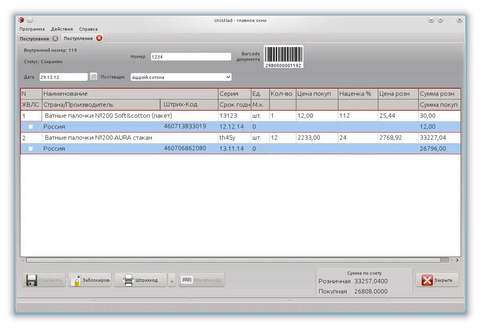
Task: Click the Дата field showing 29.12.12
Action: (64, 77)
